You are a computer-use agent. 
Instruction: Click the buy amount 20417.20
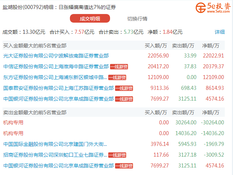point(158,66)
